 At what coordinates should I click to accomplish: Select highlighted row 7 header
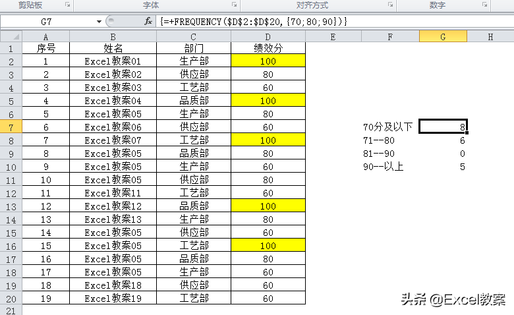coord(11,127)
